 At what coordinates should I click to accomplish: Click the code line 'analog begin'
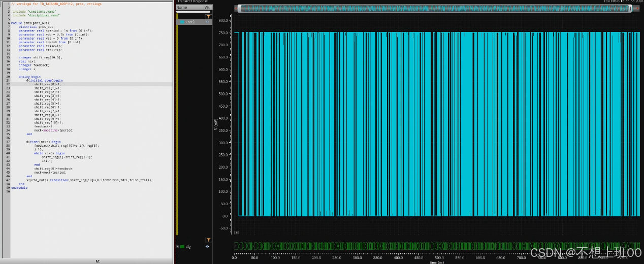(x=29, y=77)
